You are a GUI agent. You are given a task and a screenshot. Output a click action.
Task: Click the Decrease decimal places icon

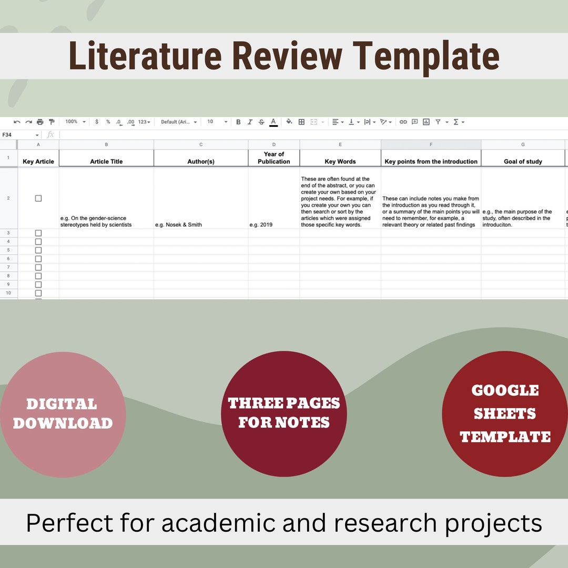[x=118, y=121]
